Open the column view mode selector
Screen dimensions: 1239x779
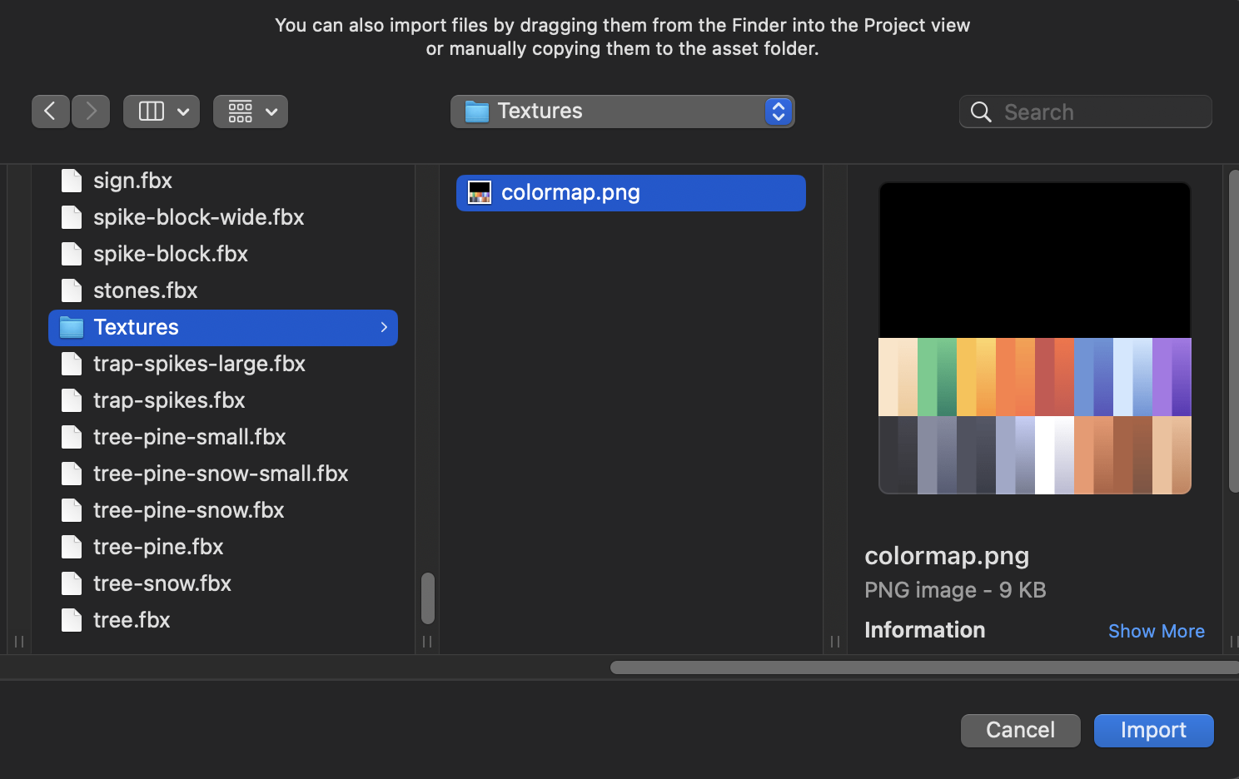162,112
